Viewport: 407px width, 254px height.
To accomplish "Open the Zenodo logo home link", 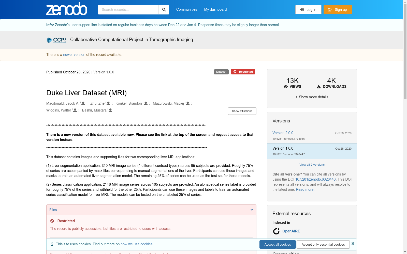I will [x=67, y=9].
